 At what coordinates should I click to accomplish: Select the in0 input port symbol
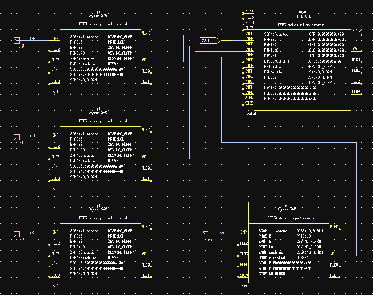tap(16, 40)
